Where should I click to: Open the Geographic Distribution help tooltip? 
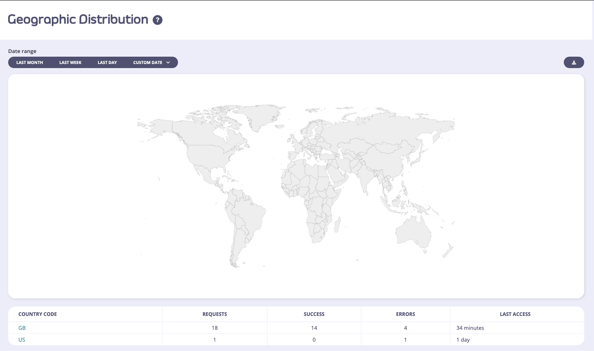coord(158,20)
